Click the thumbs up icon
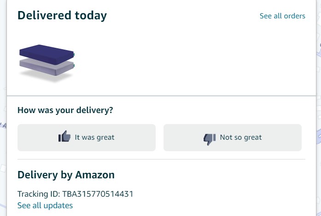Screen dimensions: 321x216 (64, 137)
